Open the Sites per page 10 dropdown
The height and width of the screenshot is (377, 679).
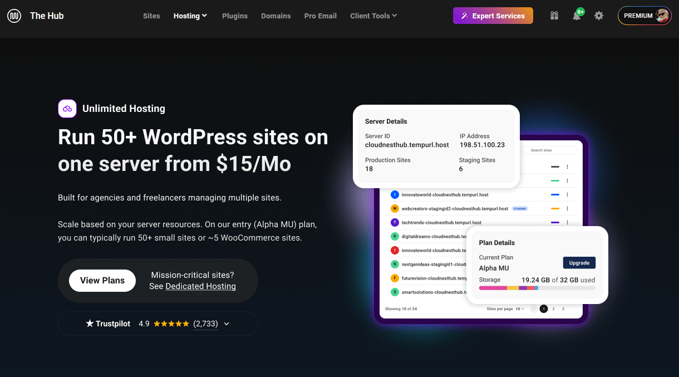point(520,309)
